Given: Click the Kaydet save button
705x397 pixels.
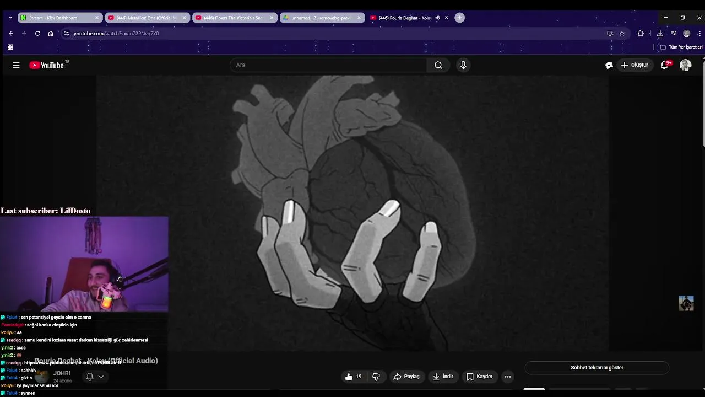Looking at the screenshot, I should (479, 377).
